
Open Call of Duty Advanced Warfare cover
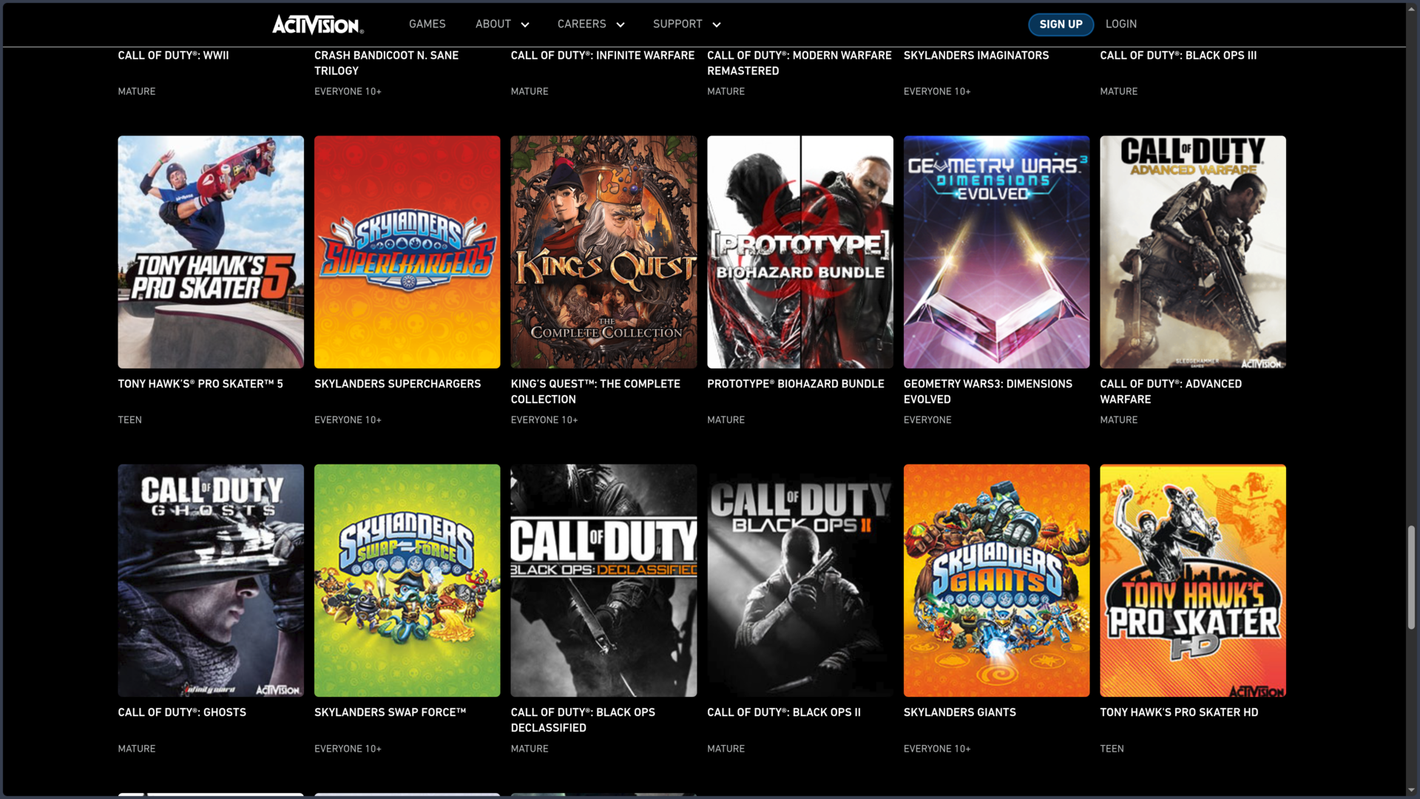click(x=1193, y=252)
